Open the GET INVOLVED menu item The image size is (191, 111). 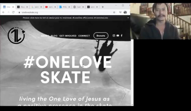pyautogui.click(x=68, y=36)
